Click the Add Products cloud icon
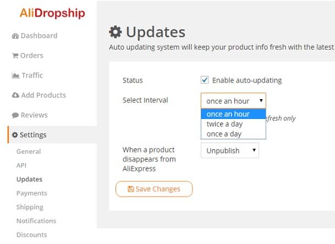Screen dimensions: 335x244 [15, 95]
